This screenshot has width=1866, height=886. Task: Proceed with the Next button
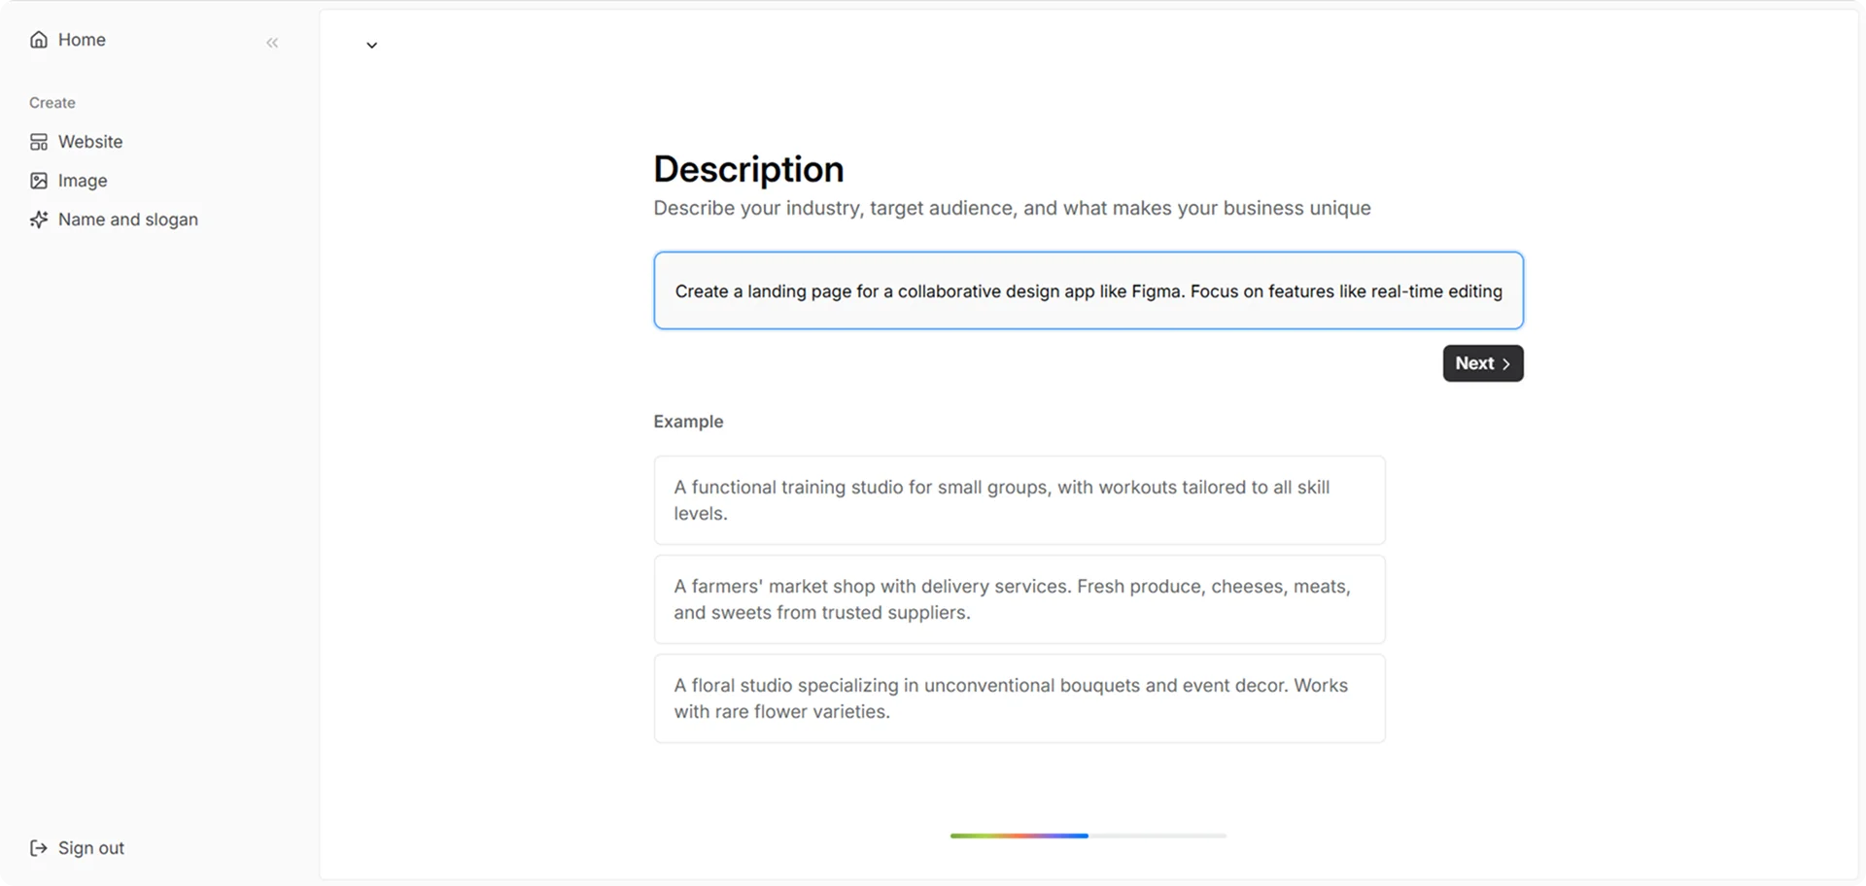coord(1483,363)
